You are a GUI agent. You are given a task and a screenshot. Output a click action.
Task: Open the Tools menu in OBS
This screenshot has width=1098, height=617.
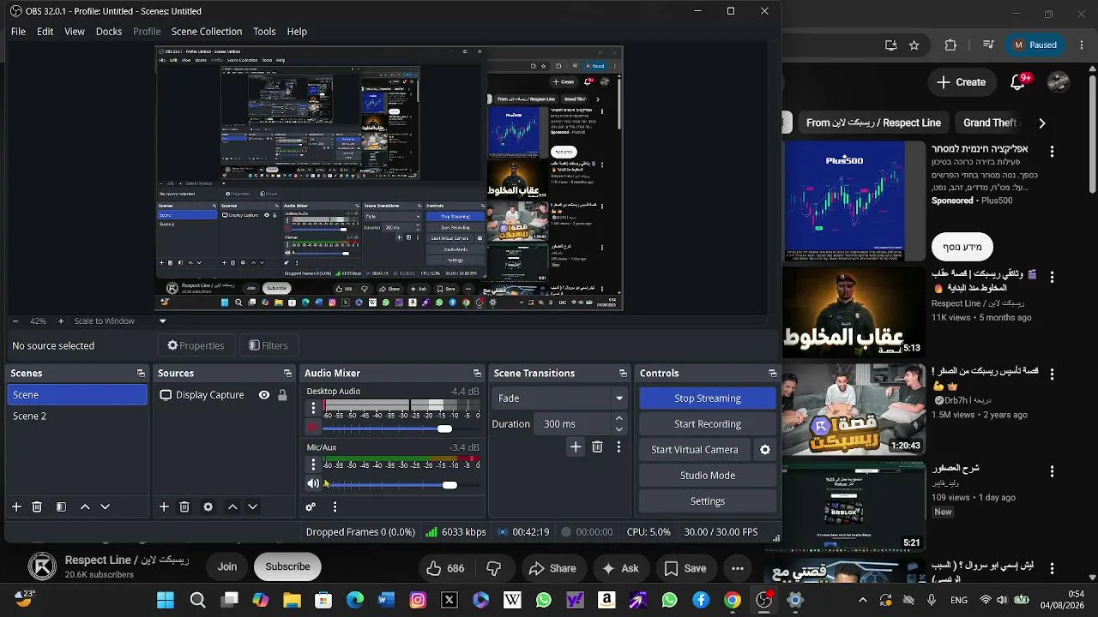tap(264, 32)
